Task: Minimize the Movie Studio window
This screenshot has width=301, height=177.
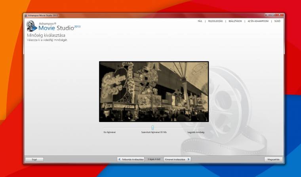Action: [267, 15]
